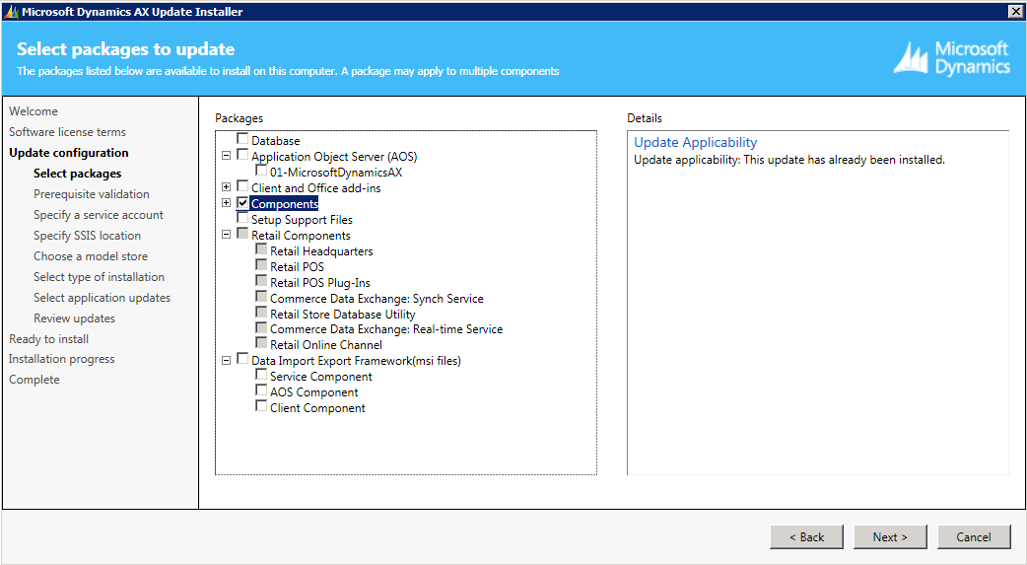This screenshot has height=565, width=1027.
Task: Collapse the Data Import Export Framework node
Action: click(x=227, y=361)
